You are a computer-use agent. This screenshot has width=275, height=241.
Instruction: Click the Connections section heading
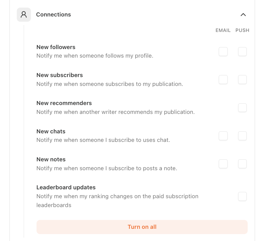point(54,14)
